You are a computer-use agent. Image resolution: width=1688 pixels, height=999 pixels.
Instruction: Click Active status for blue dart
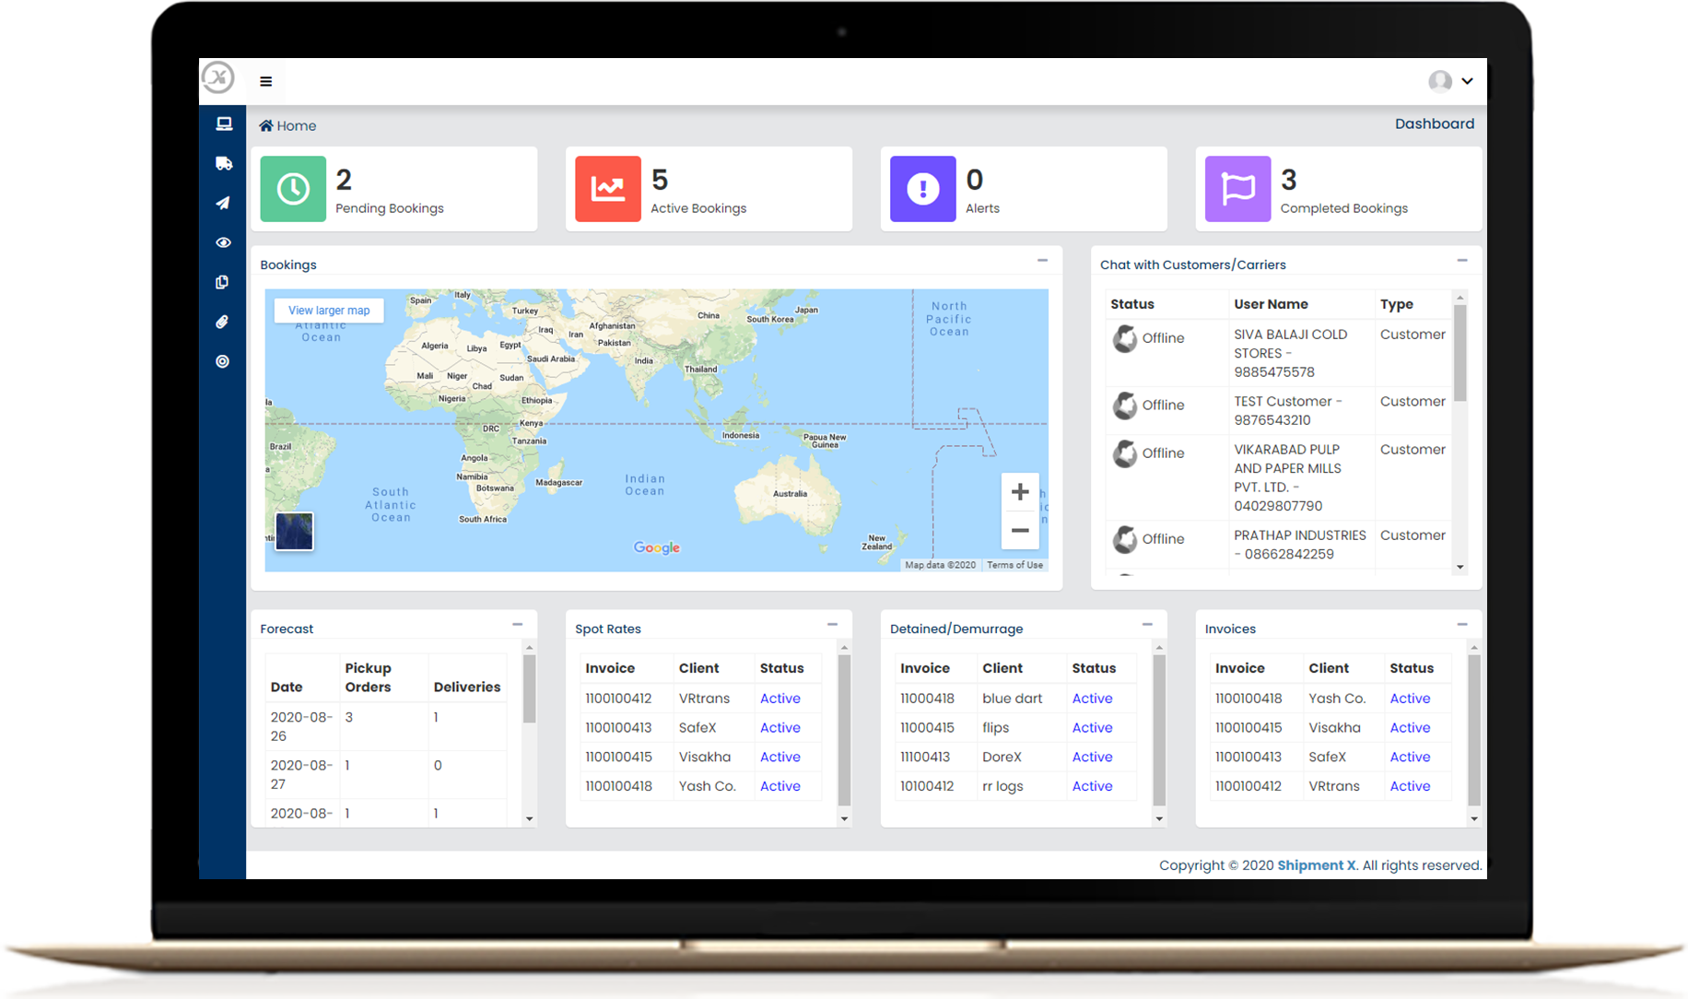[x=1093, y=699]
